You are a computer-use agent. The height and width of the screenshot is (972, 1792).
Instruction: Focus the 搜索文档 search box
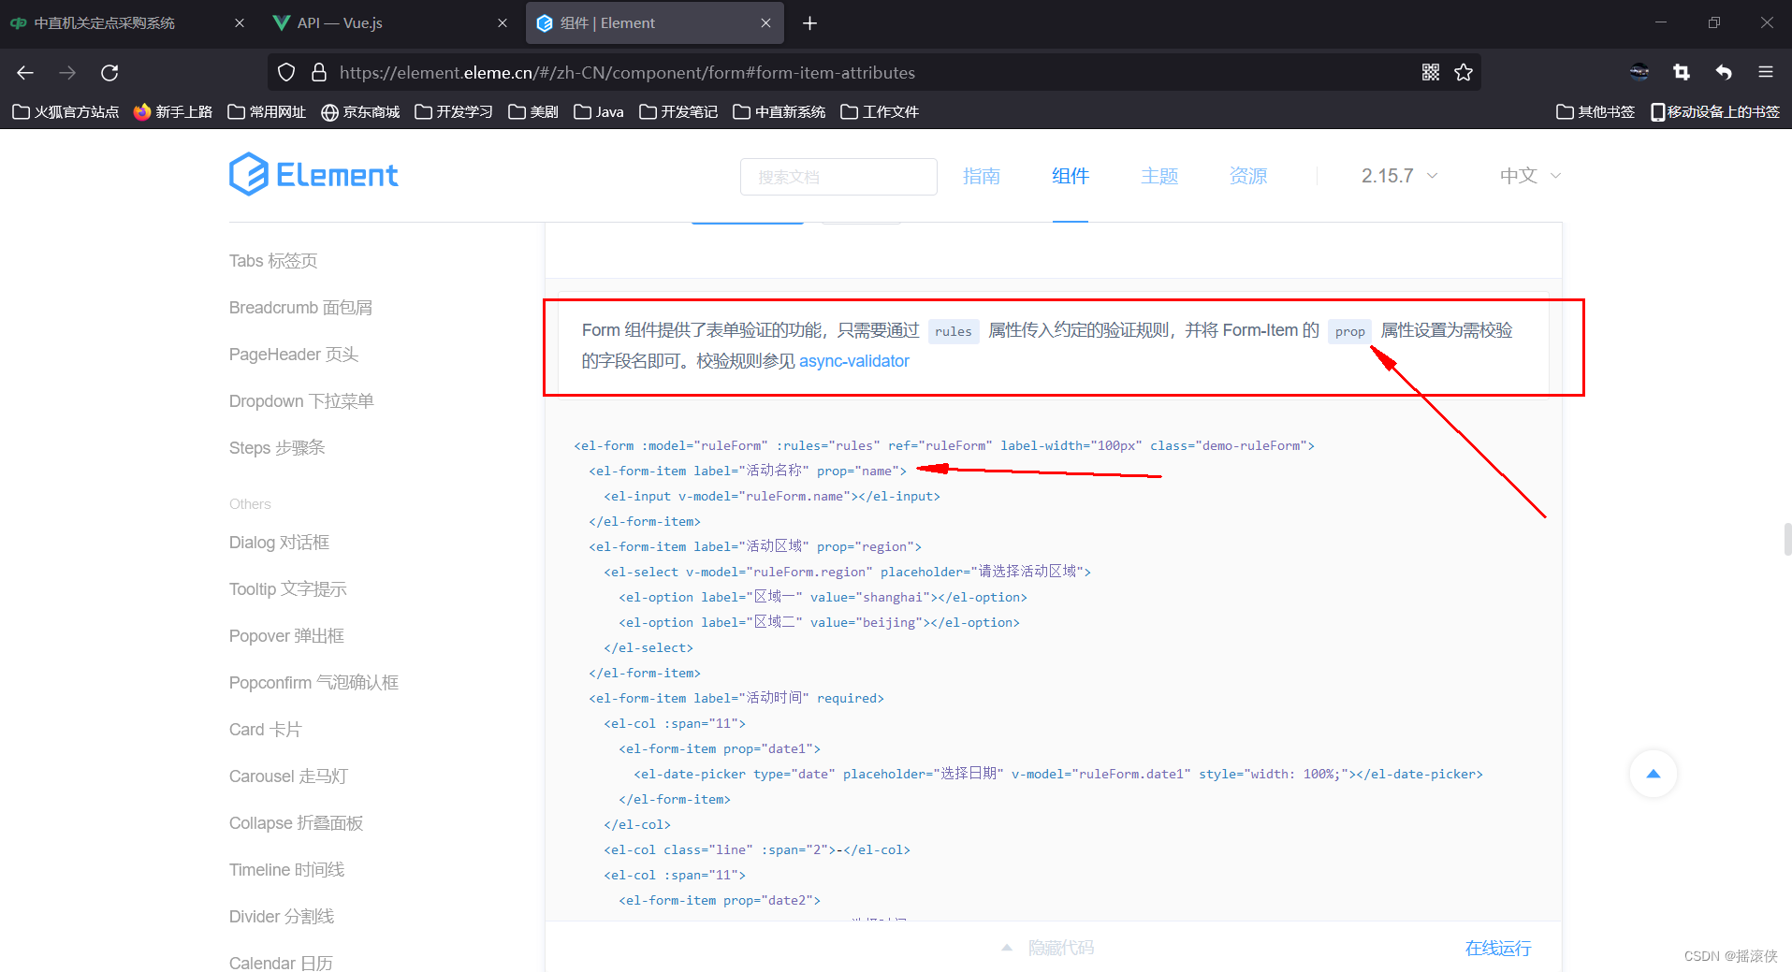pos(838,177)
